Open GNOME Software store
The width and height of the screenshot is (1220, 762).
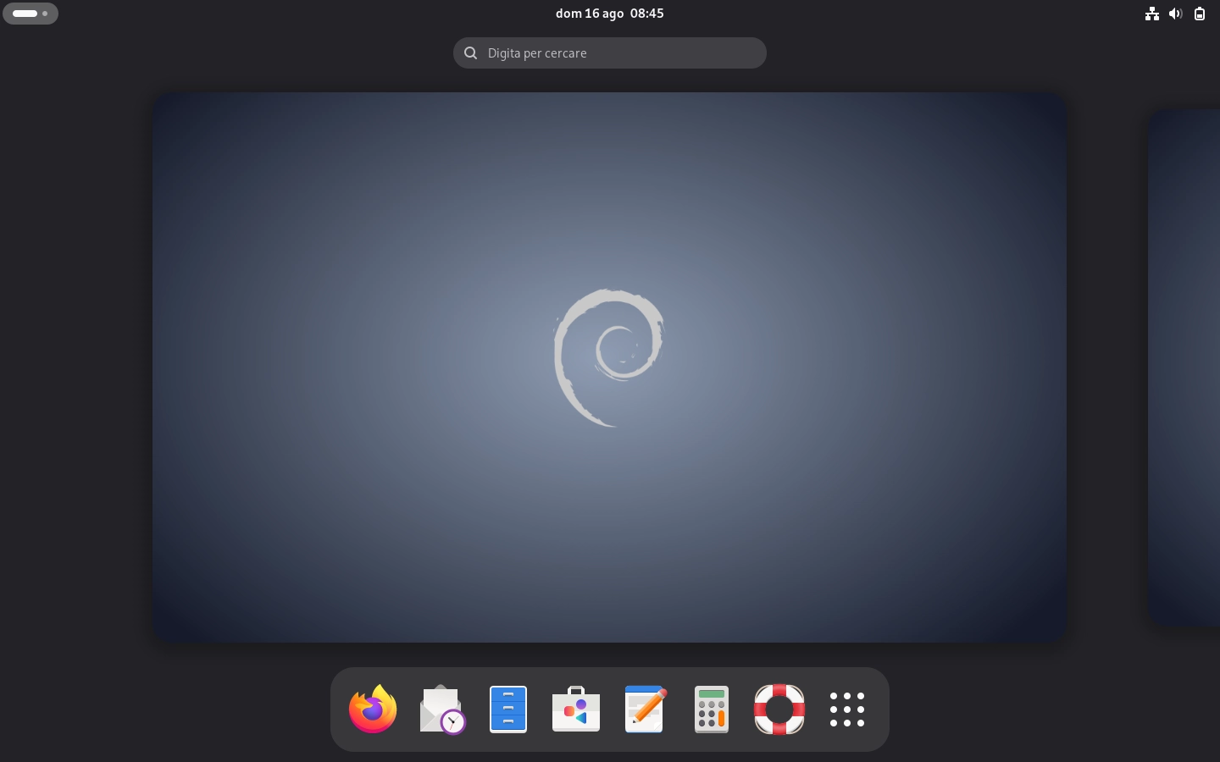(x=576, y=710)
